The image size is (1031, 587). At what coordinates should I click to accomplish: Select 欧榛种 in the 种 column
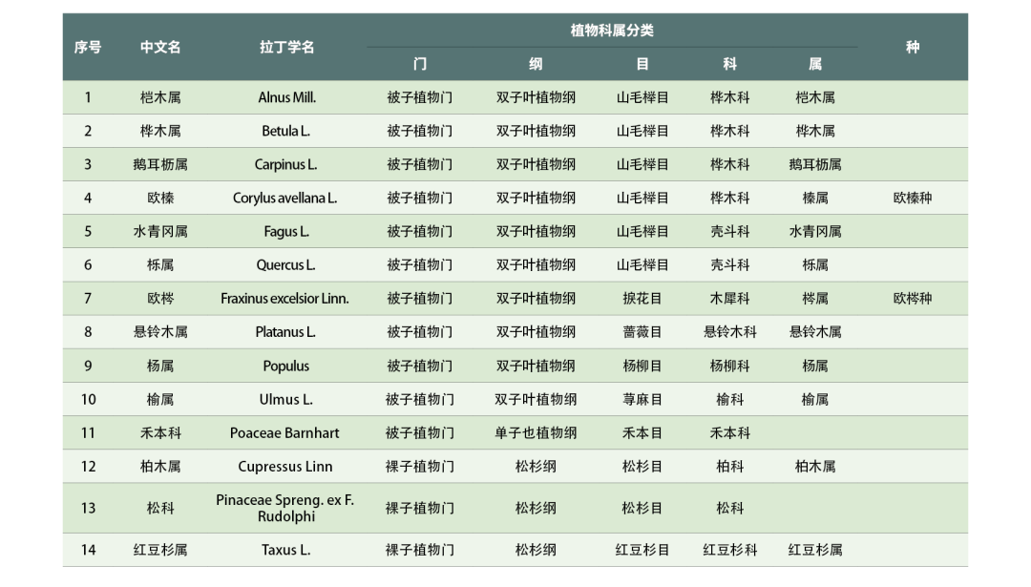point(913,198)
